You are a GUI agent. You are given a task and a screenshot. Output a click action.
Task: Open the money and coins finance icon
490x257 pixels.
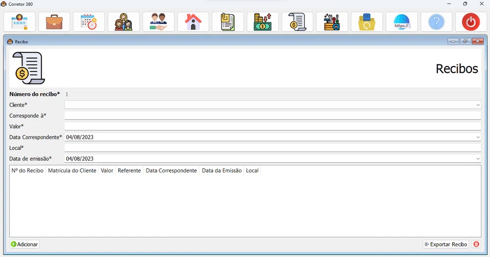[263, 22]
